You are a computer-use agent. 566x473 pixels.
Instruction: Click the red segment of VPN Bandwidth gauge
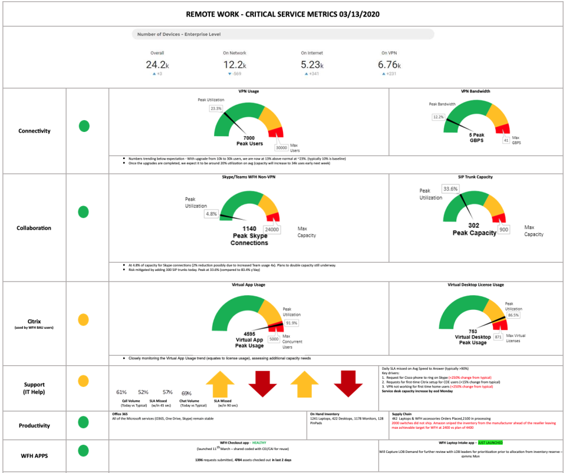coord(502,129)
